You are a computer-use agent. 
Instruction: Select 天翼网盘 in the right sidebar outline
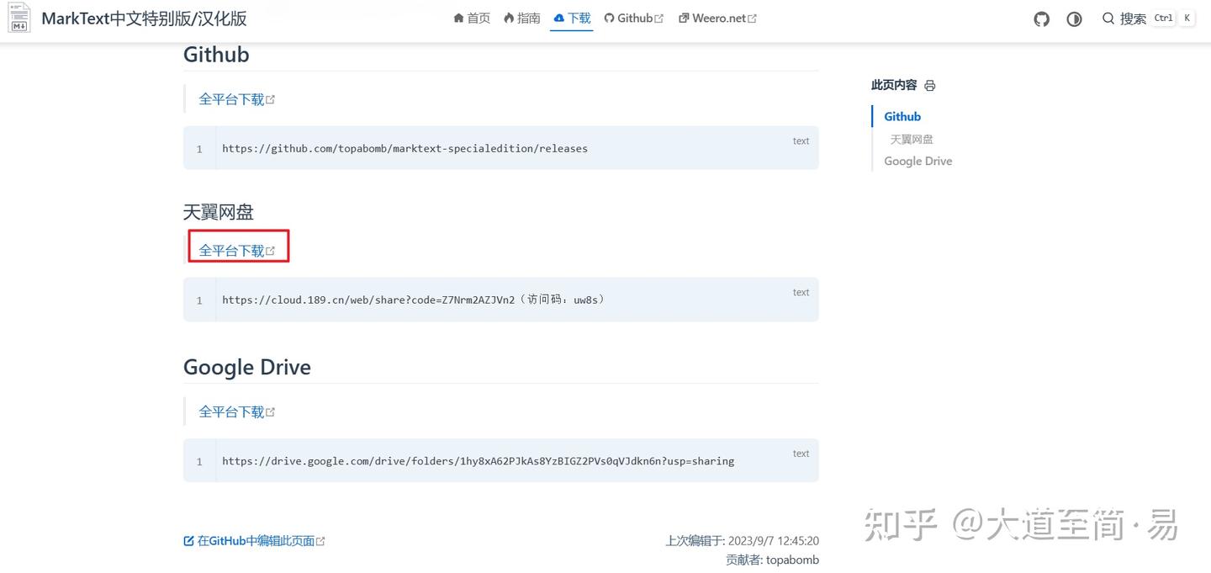911,139
